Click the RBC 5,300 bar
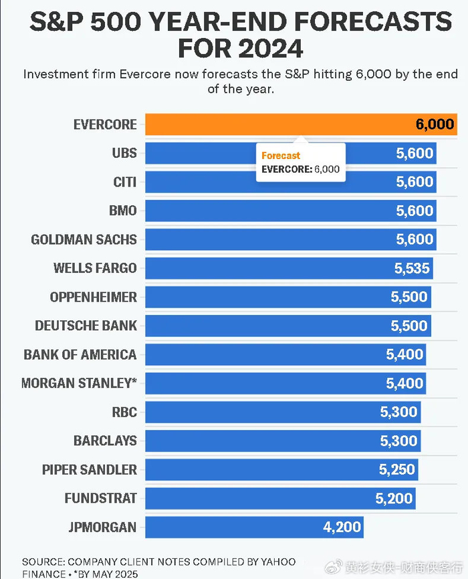The height and width of the screenshot is (579, 468). [283, 412]
